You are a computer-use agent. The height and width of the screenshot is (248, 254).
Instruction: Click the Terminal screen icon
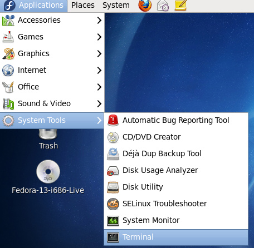coord(113,237)
